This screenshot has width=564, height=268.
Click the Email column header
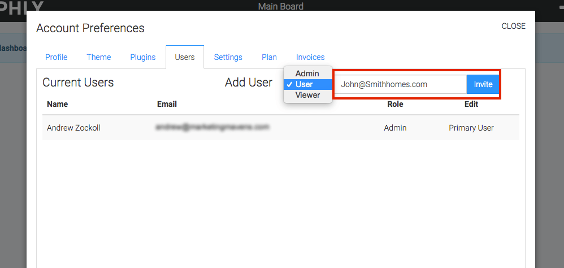tap(167, 105)
